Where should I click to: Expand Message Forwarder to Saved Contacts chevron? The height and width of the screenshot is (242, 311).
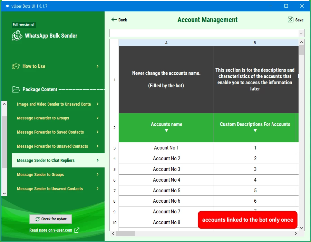tap(97, 132)
